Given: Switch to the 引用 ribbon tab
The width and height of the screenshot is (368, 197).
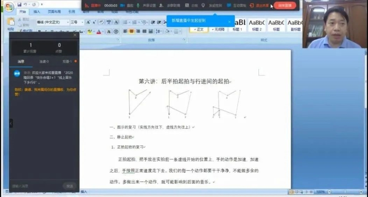Looking at the screenshot, I should [x=72, y=11].
